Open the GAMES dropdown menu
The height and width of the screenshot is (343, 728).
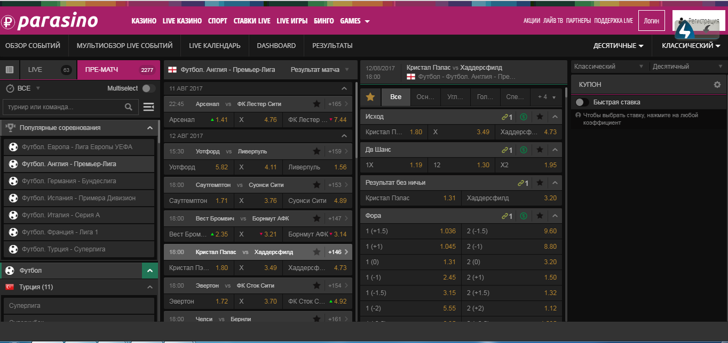(x=355, y=21)
